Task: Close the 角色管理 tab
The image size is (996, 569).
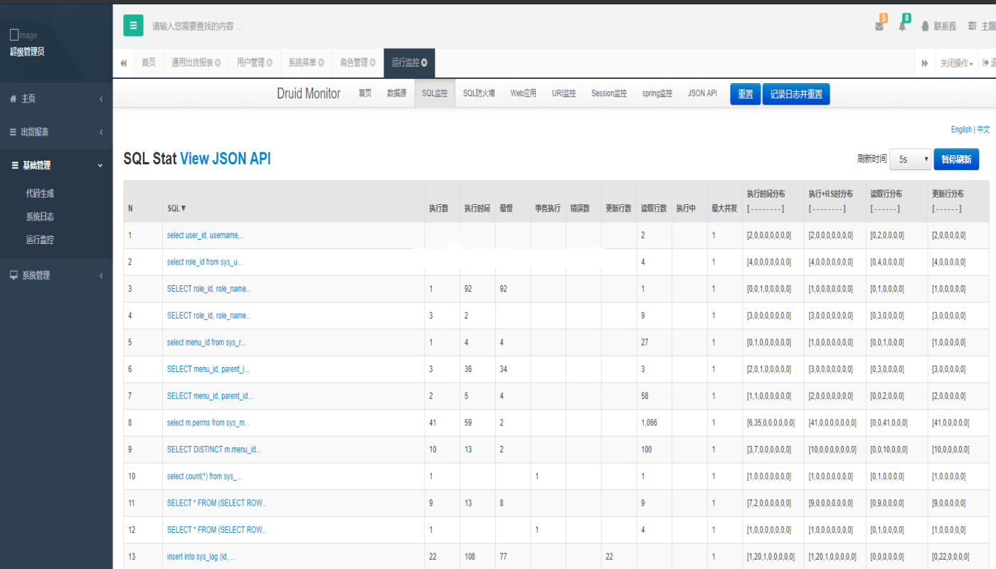Action: point(373,63)
